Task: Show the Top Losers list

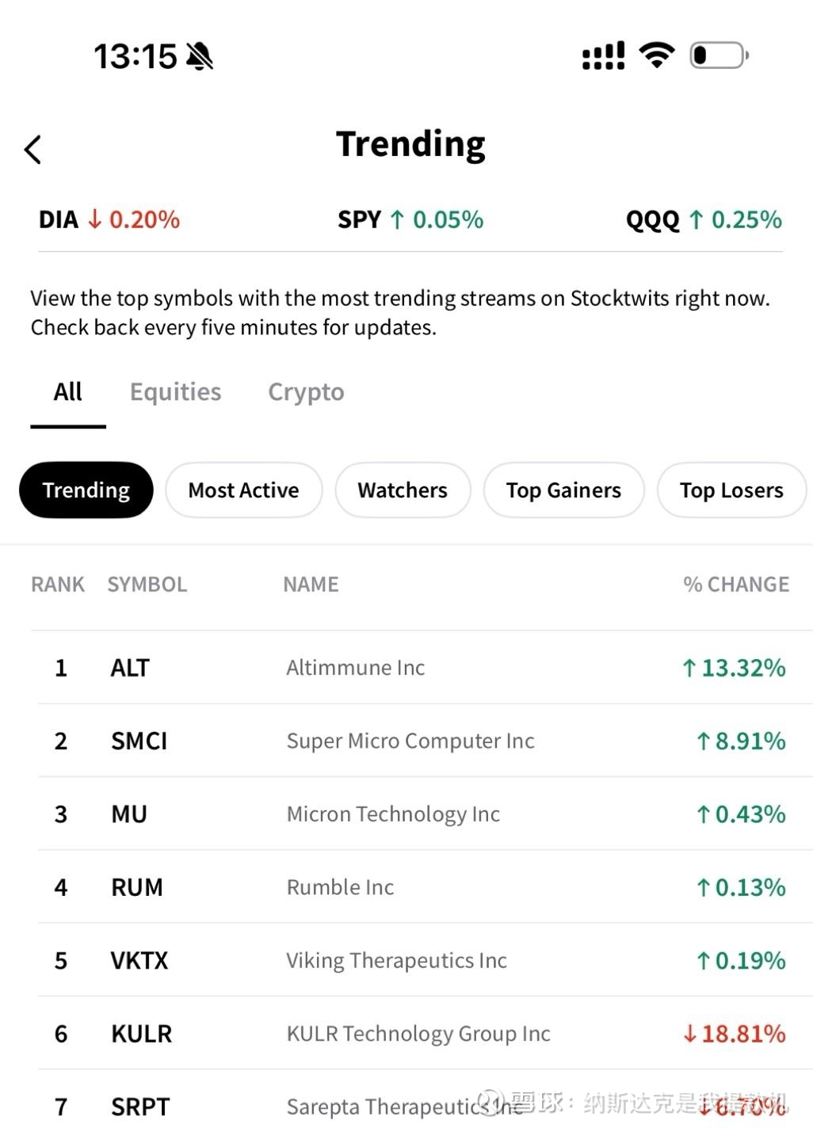Action: tap(731, 490)
